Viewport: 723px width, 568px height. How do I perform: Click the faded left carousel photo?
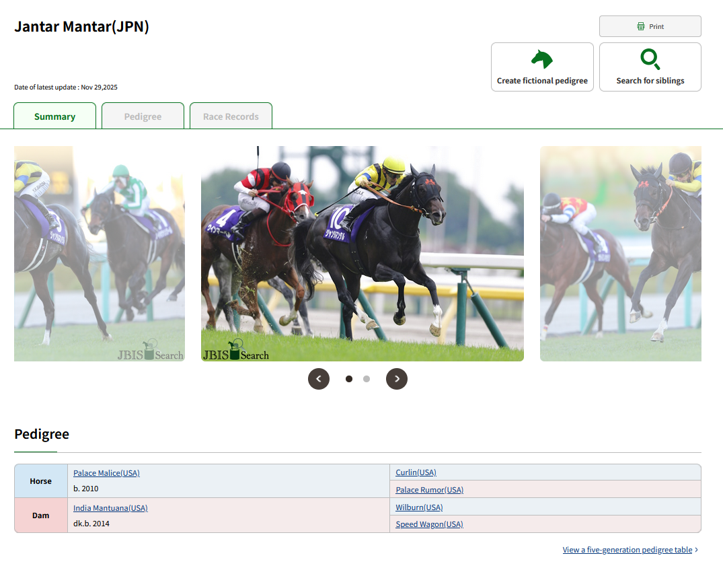click(x=100, y=253)
